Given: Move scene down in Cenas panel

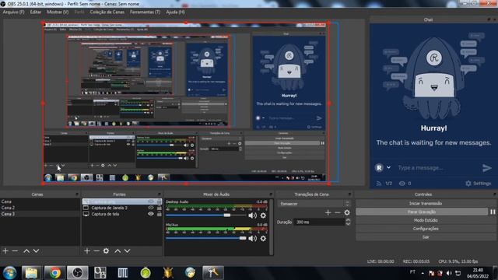Looking at the screenshot, I should pyautogui.click(x=37, y=251).
